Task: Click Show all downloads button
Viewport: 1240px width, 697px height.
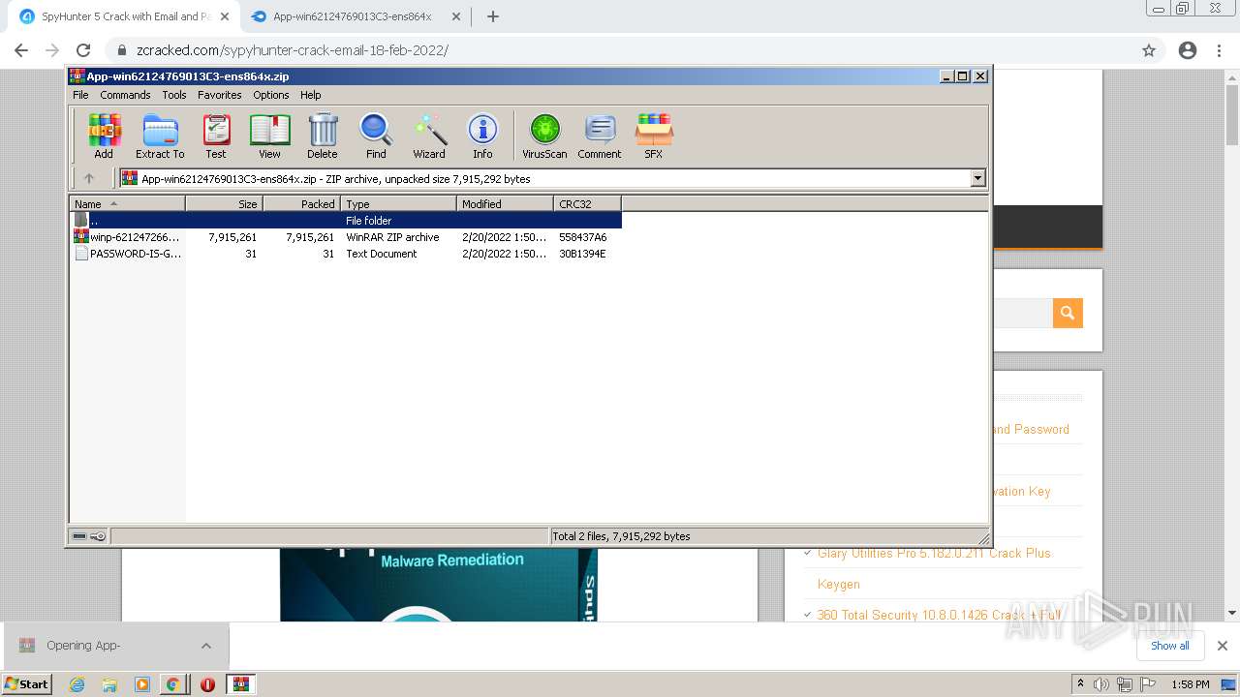Action: (1169, 646)
